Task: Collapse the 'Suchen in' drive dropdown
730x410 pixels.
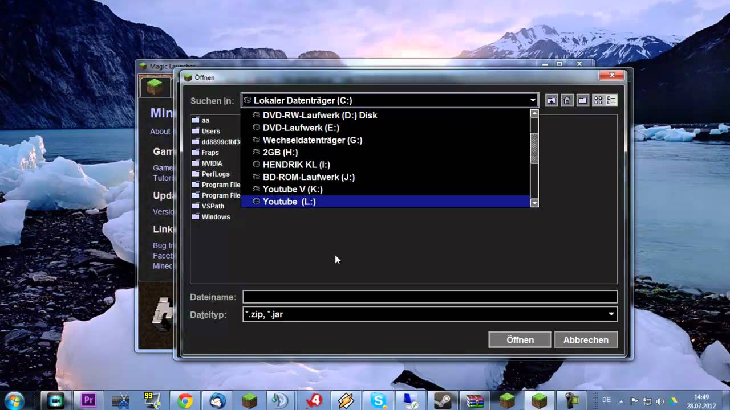Action: click(533, 100)
